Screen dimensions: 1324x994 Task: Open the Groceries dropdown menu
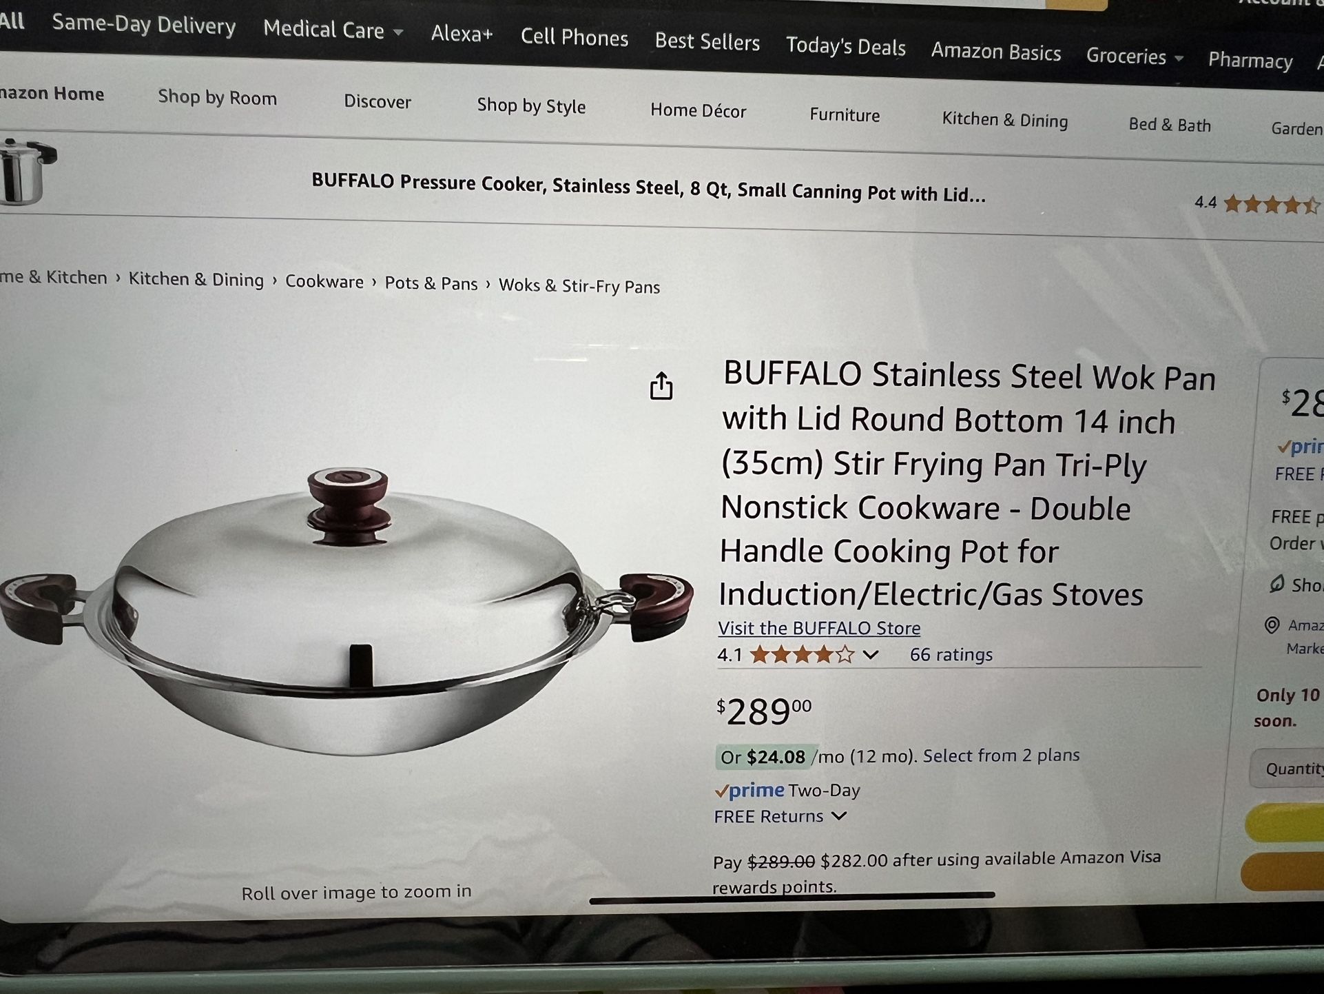[x=1134, y=56]
